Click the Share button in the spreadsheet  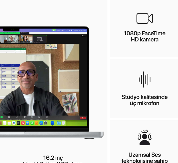(x=23, y=51)
